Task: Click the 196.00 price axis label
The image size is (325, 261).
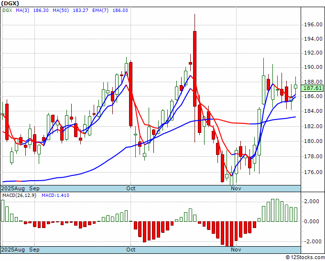Action: [x=313, y=25]
